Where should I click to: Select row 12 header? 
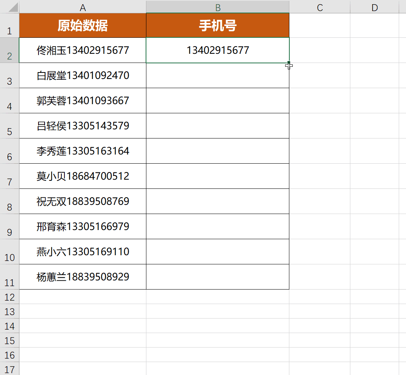pos(10,297)
